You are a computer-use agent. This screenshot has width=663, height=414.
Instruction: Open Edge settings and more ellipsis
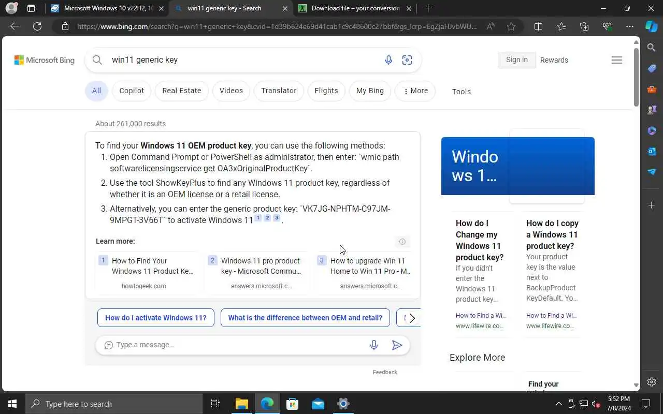click(630, 26)
